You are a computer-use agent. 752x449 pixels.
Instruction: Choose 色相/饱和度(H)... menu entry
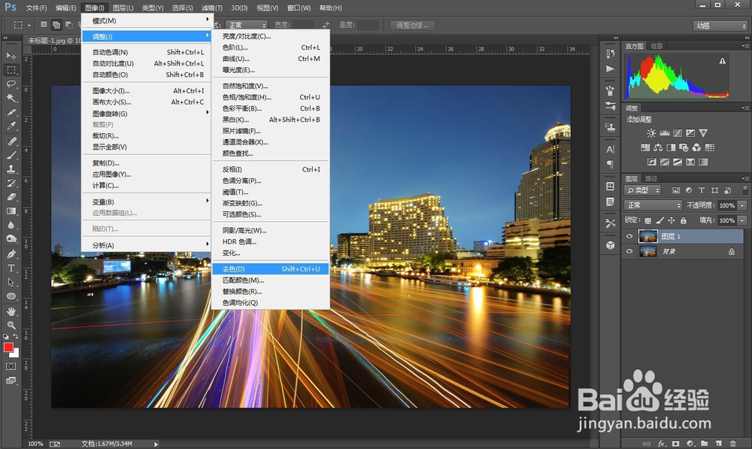pos(271,97)
